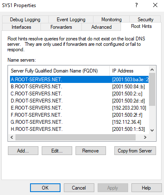Image resolution: width=164 pixels, height=195 pixels.
Task: Click IP address [2001:500:2d::d]
Action: 129,101
